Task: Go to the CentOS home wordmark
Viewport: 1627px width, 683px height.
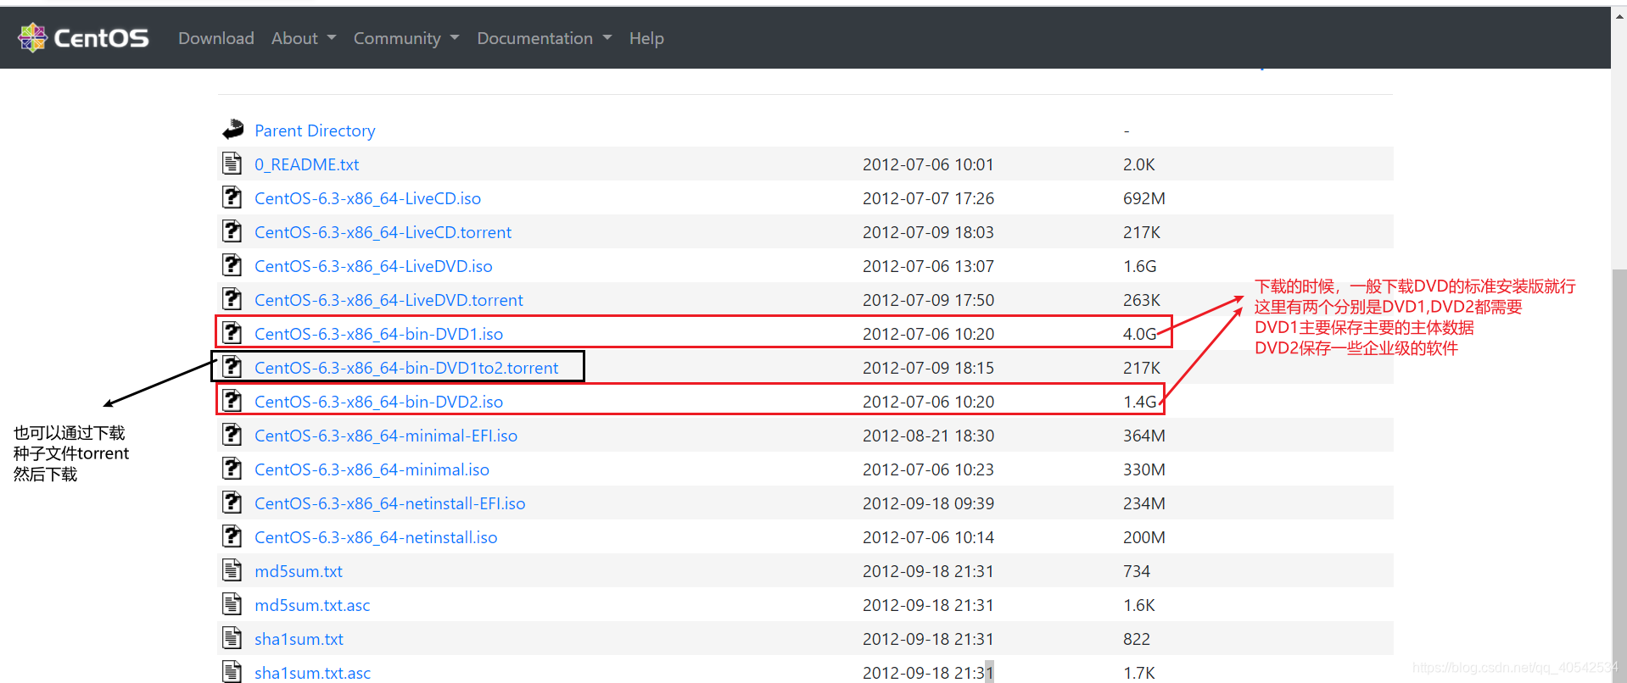Action: tap(101, 38)
